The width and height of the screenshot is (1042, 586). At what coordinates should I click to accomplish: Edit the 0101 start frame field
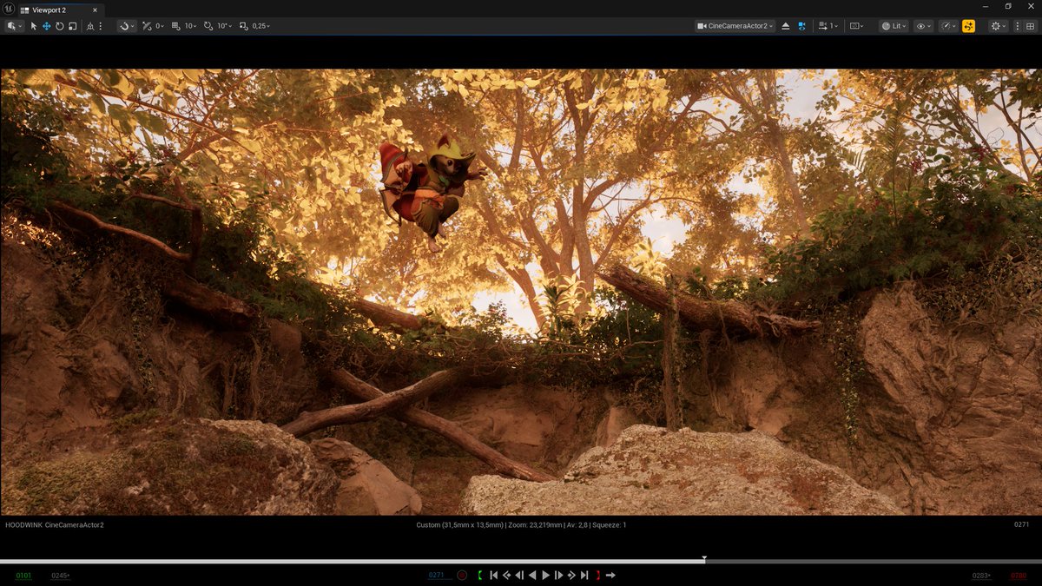click(x=23, y=576)
